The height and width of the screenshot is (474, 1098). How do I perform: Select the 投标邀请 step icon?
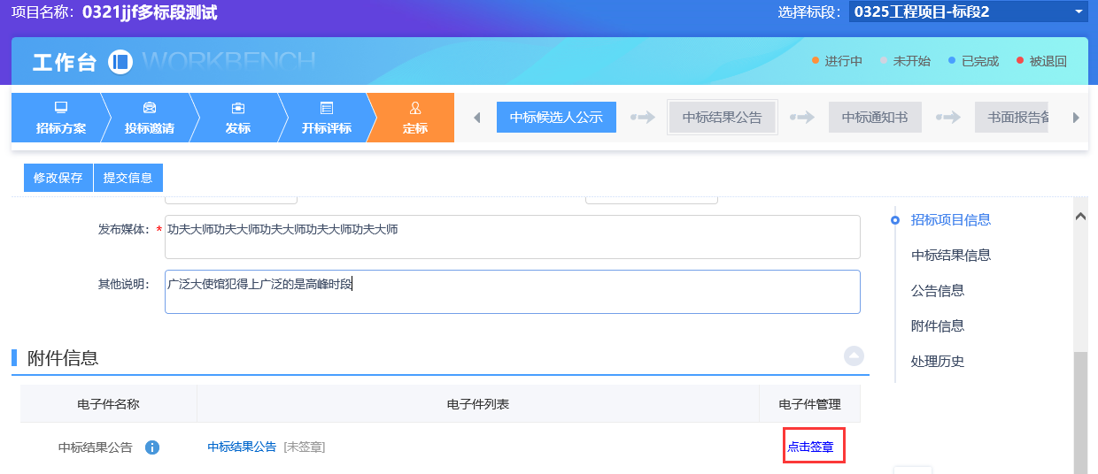tap(150, 108)
